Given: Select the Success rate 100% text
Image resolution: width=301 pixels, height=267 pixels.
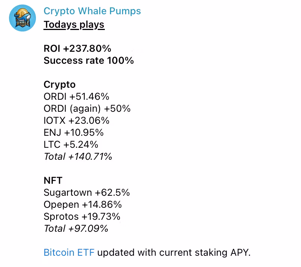Looking at the screenshot, I should pos(88,60).
